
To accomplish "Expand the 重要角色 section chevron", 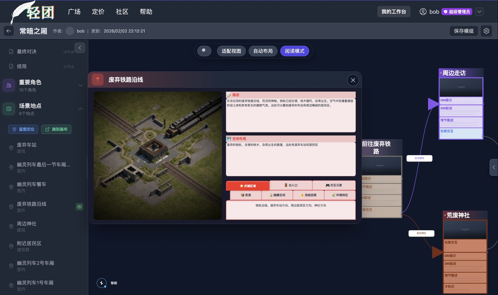I will [x=80, y=85].
